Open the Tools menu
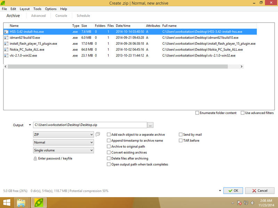 click(37, 9)
